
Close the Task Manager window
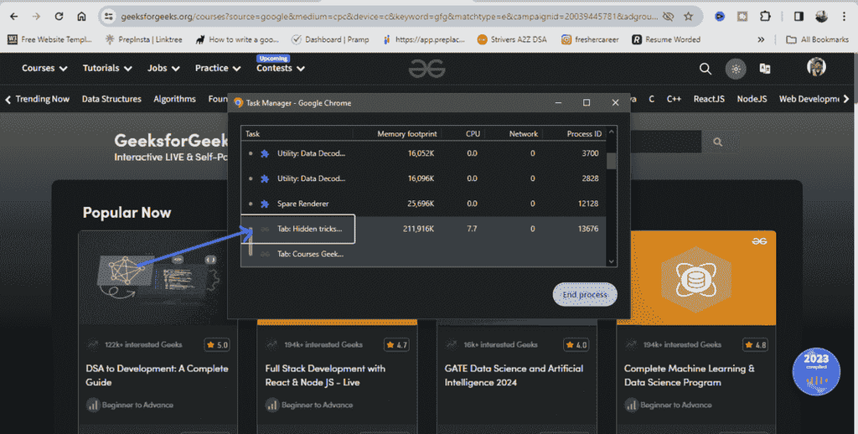click(x=615, y=103)
